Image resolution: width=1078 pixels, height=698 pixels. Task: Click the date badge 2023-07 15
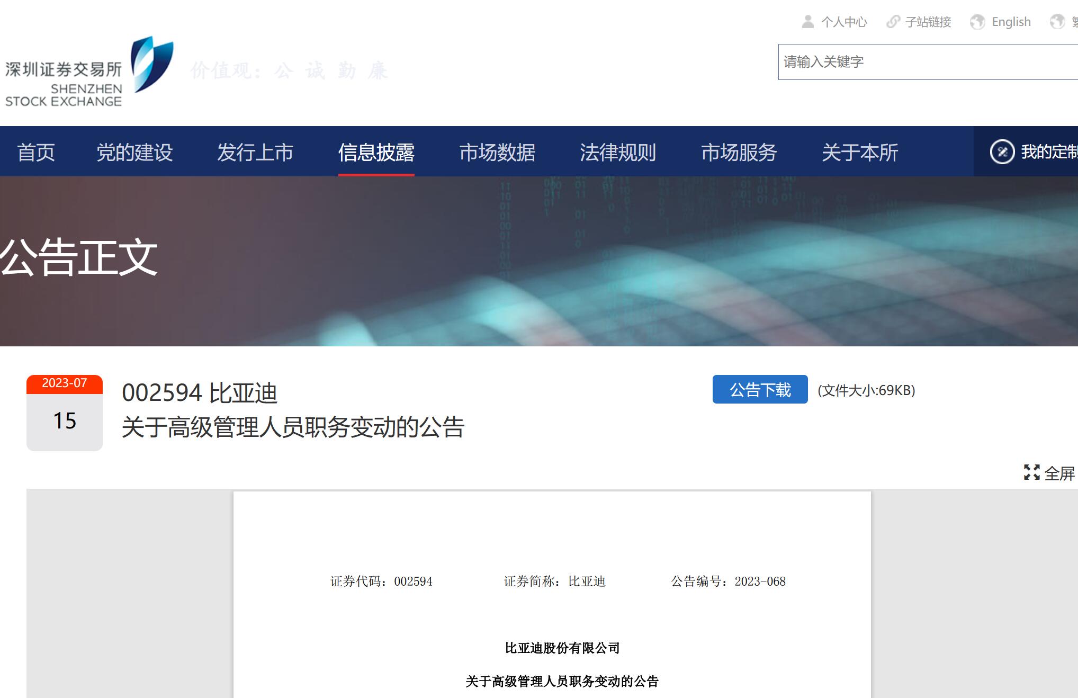[65, 413]
